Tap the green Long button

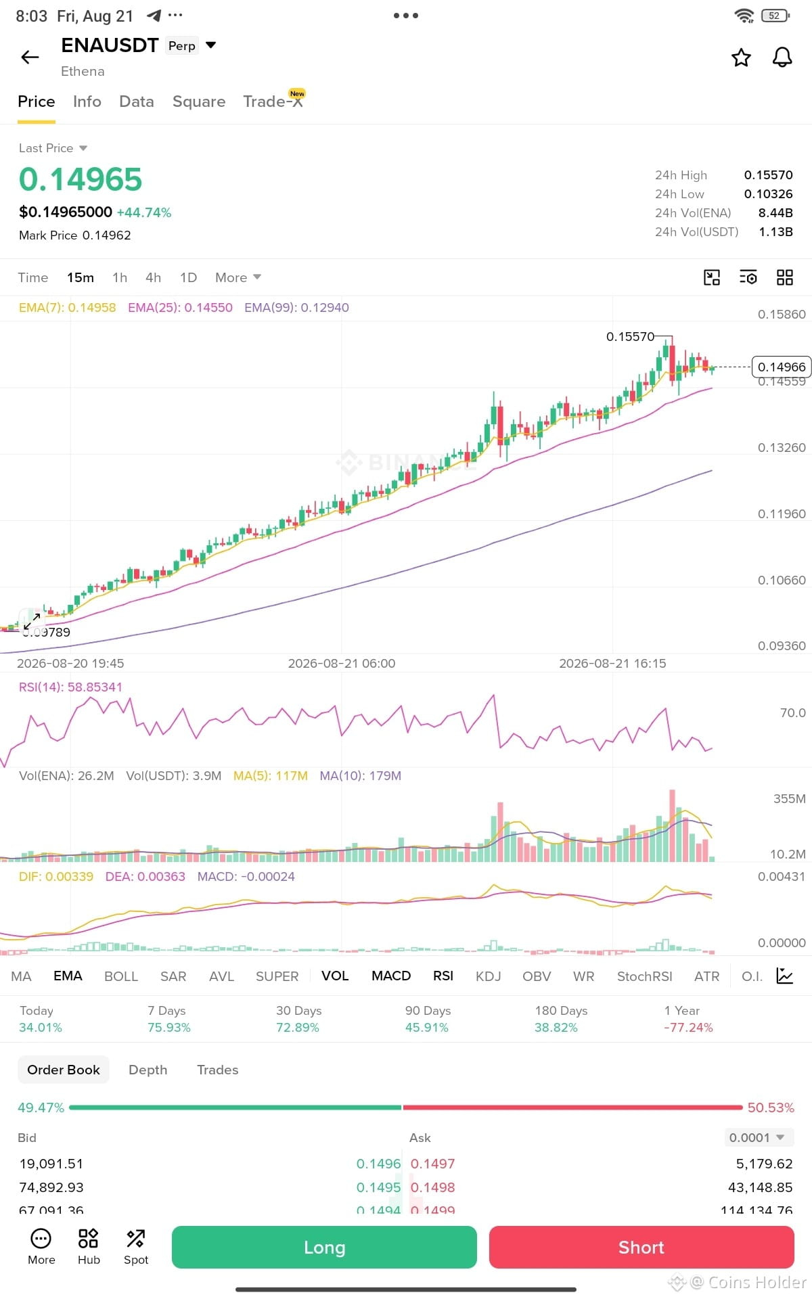coord(324,1247)
